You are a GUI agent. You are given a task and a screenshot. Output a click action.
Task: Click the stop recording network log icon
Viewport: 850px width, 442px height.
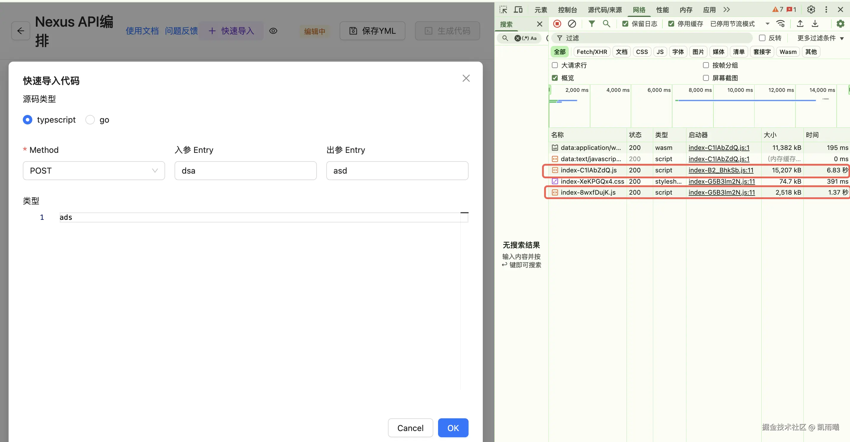click(557, 24)
